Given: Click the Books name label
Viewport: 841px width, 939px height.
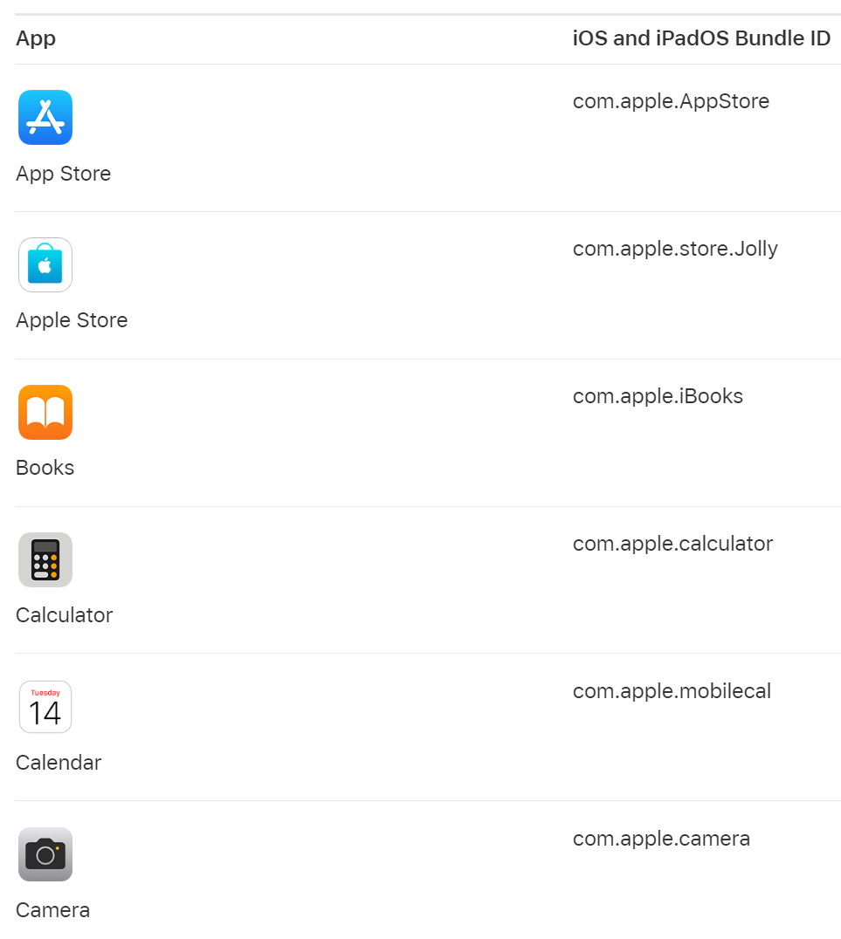Looking at the screenshot, I should point(45,468).
